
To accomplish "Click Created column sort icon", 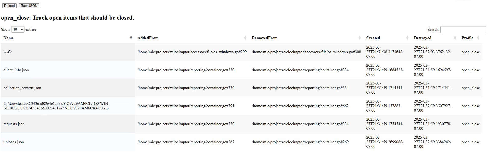I will pos(407,38).
